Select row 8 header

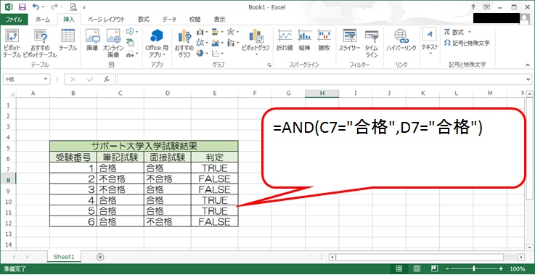tap(8, 178)
